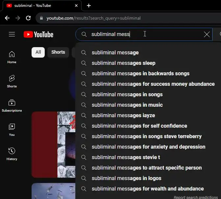Pick 'subliminal messages in backwards songs'
The width and height of the screenshot is (221, 199).
[x=148, y=74]
